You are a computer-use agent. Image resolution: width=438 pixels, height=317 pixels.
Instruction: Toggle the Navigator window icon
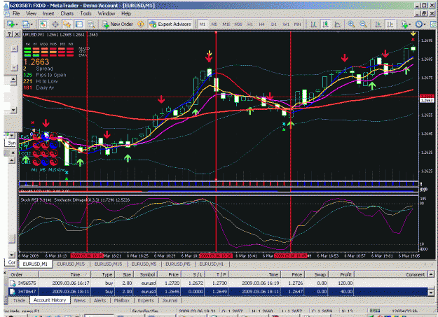point(67,24)
